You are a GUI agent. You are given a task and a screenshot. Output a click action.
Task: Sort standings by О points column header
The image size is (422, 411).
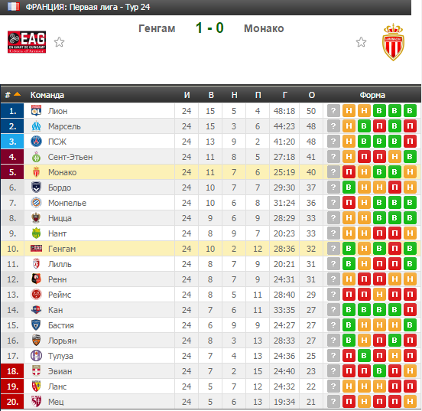tap(311, 95)
